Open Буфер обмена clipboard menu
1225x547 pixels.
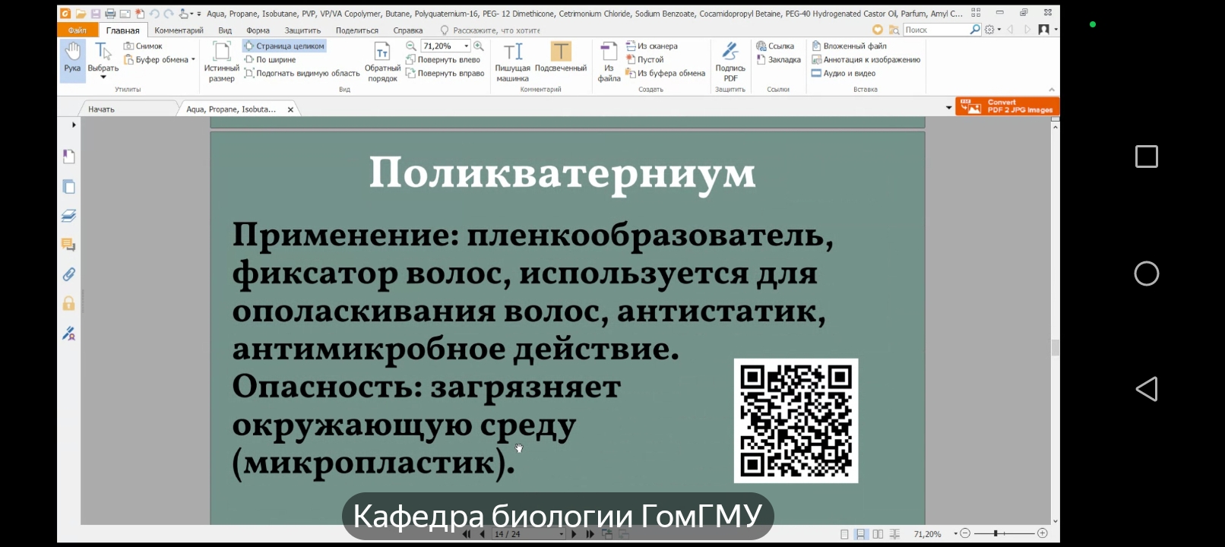coord(160,59)
